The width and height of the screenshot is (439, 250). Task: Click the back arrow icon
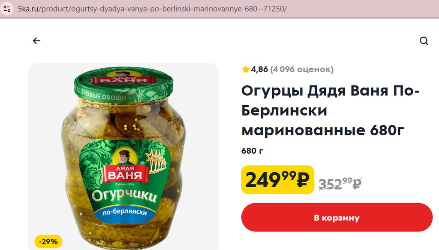click(37, 41)
